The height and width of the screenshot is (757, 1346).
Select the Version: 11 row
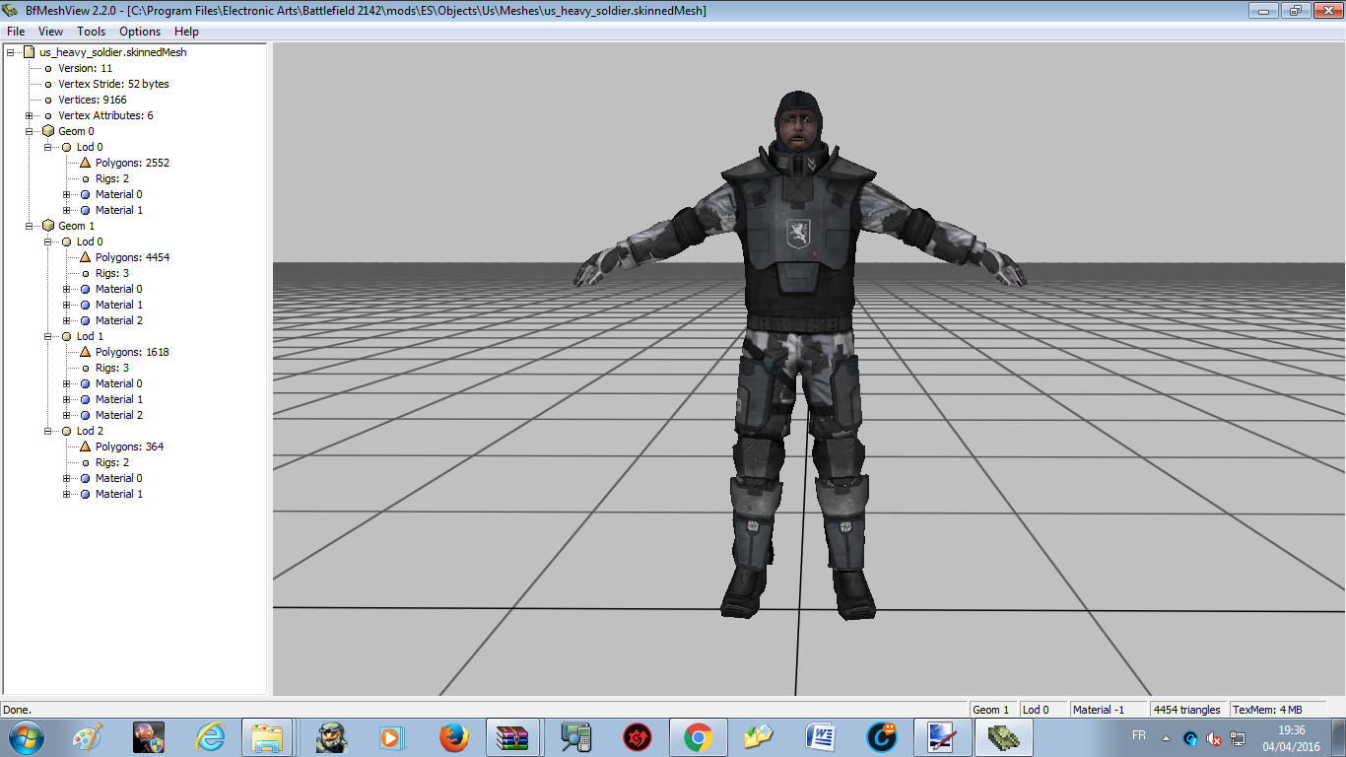(85, 68)
